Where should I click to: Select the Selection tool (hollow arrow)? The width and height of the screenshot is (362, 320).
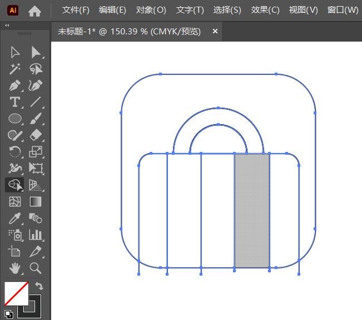[x=15, y=53]
